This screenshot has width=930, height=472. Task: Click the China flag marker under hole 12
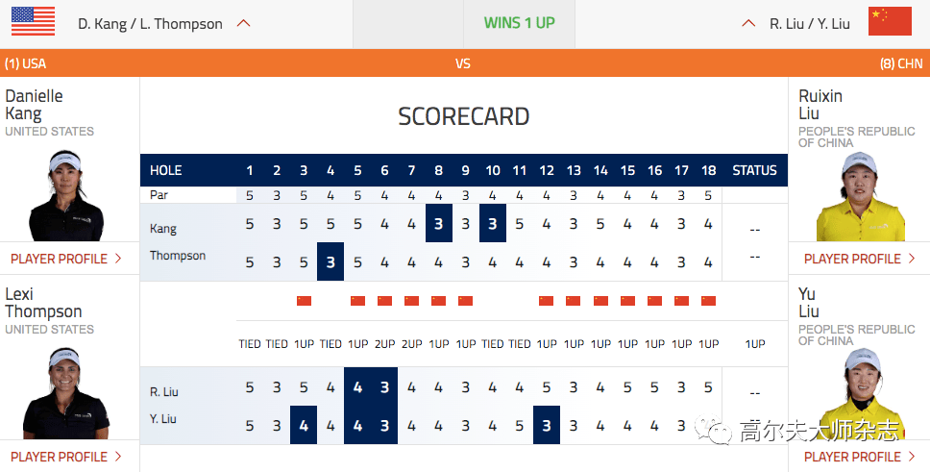tap(547, 301)
